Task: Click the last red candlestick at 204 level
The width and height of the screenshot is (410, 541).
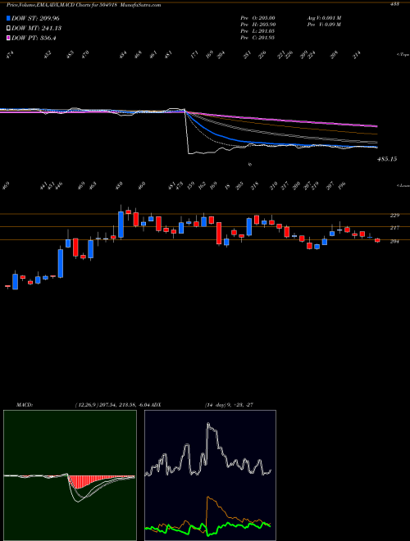Action: (x=377, y=240)
